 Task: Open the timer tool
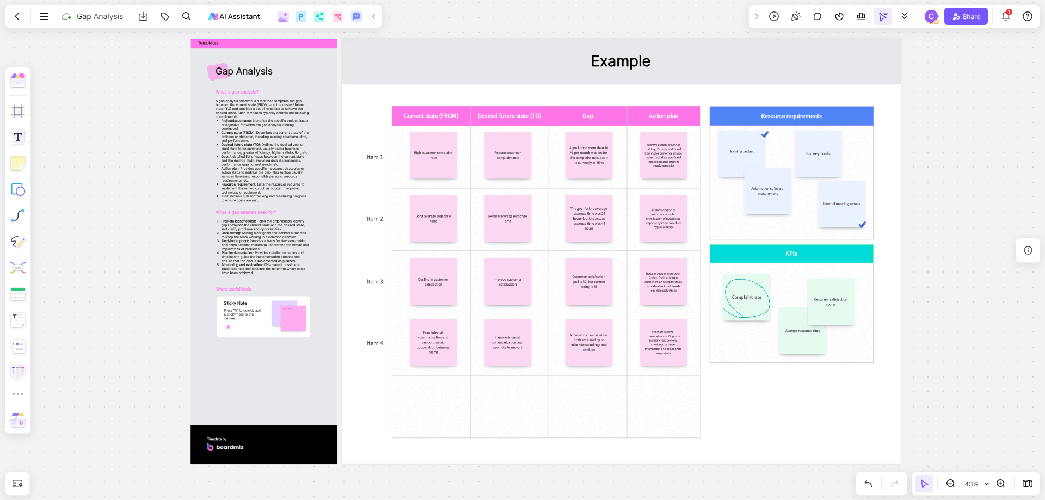(x=839, y=16)
